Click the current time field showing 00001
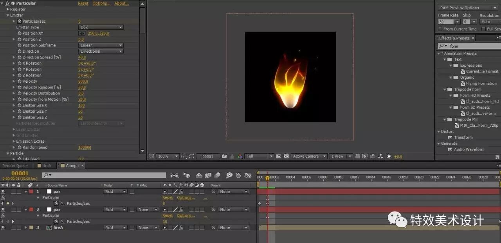The width and height of the screenshot is (501, 243). coord(20,173)
